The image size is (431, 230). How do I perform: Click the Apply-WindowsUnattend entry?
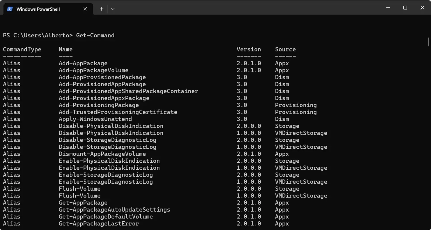95,119
